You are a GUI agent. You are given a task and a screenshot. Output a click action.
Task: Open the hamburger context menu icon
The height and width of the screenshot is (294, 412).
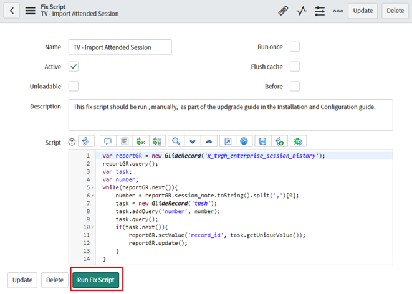pyautogui.click(x=30, y=11)
